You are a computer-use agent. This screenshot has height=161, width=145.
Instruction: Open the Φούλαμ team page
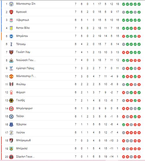point(21,84)
